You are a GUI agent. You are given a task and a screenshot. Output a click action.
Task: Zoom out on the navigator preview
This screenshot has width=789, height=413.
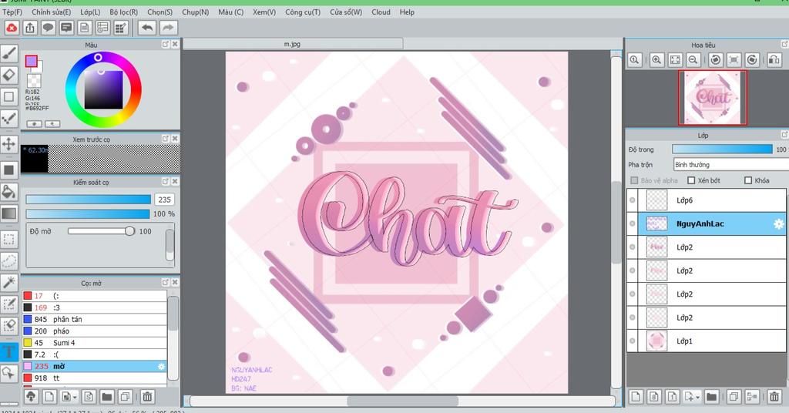[x=693, y=60]
